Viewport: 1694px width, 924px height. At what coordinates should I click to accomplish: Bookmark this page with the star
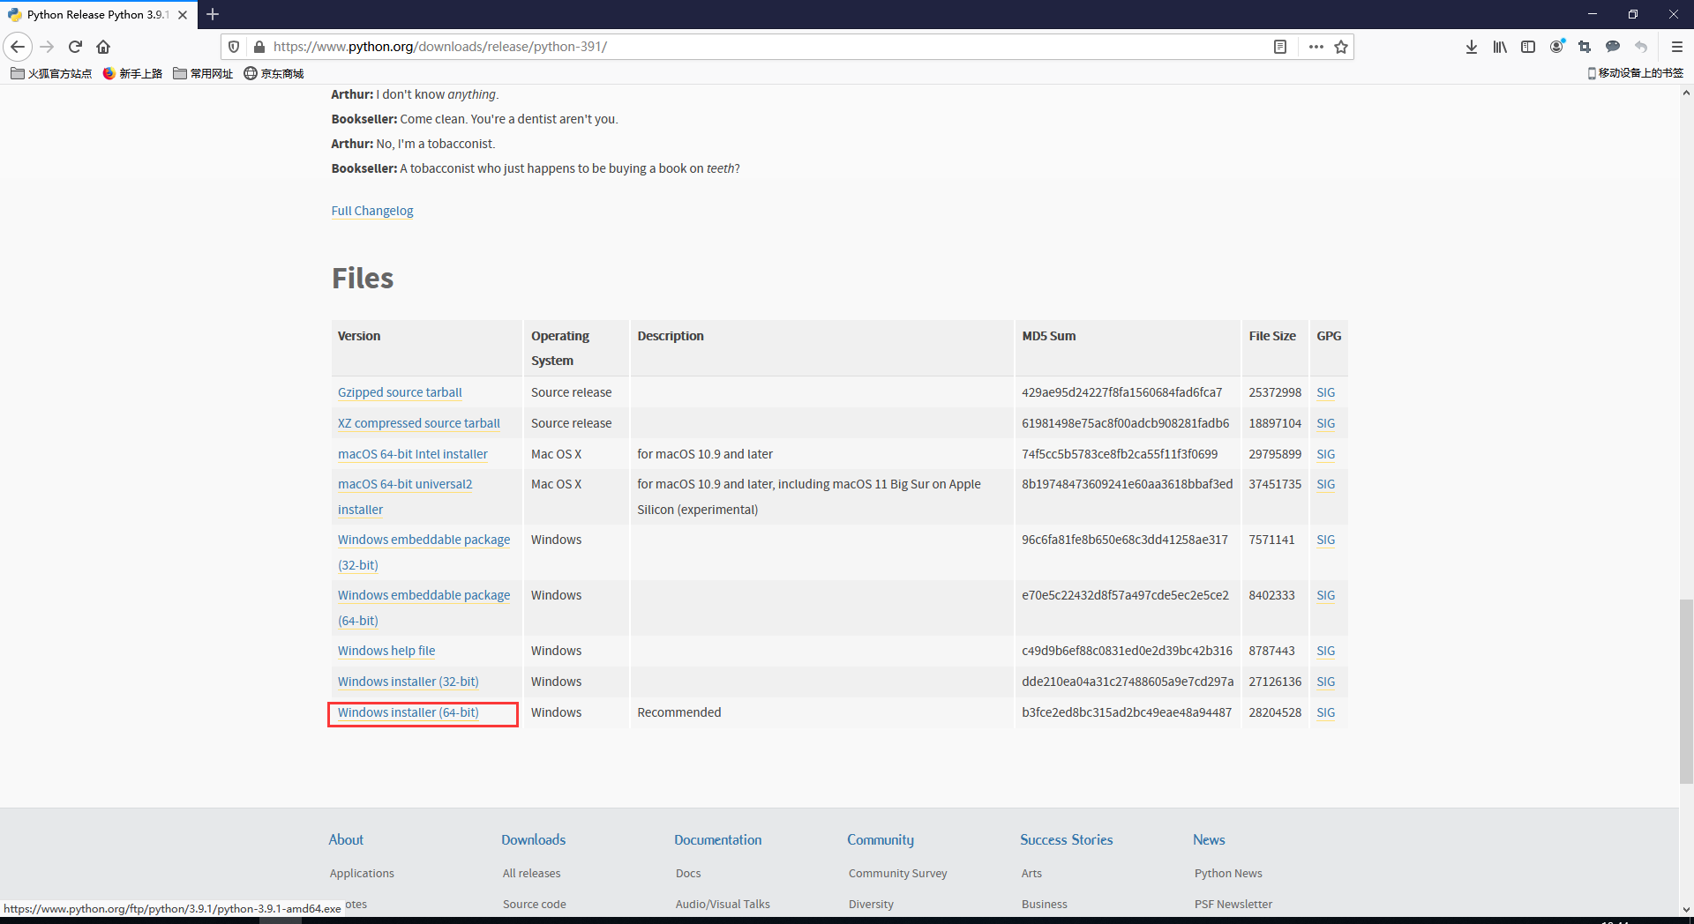pos(1341,47)
